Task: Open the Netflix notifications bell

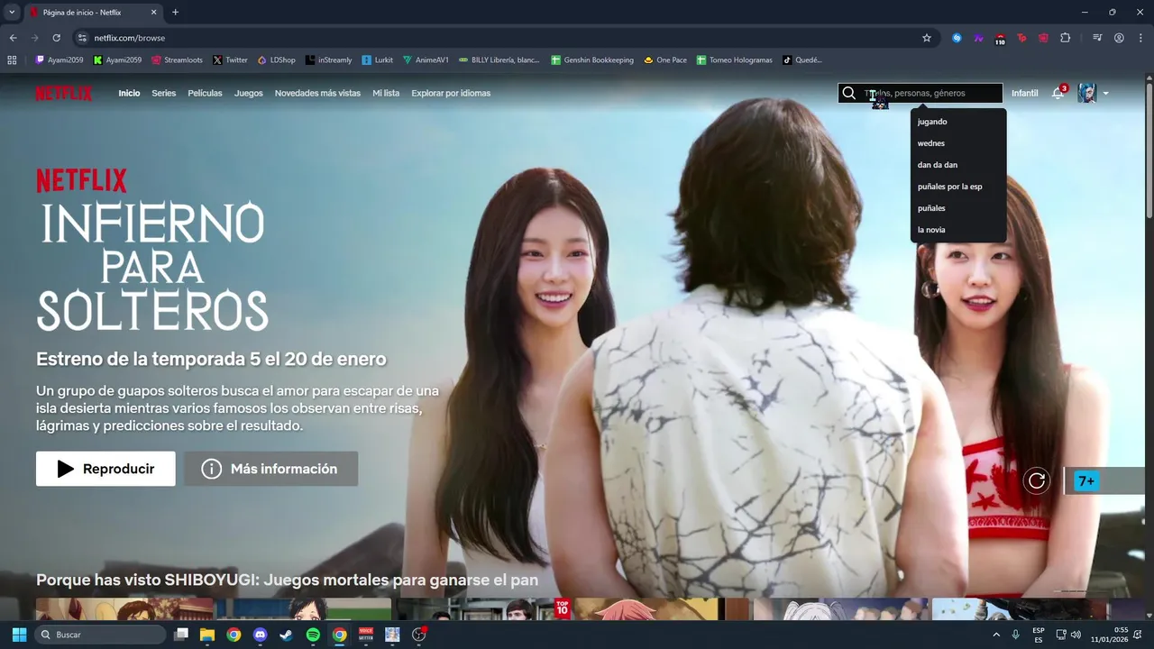Action: click(x=1058, y=93)
